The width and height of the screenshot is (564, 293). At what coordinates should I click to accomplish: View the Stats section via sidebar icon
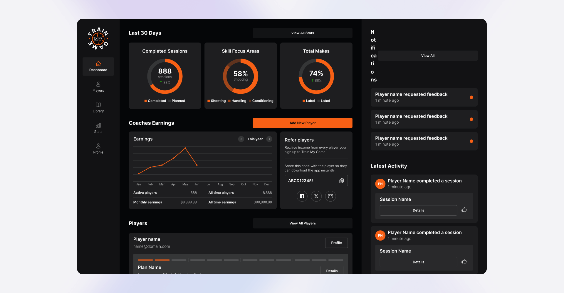(98, 128)
